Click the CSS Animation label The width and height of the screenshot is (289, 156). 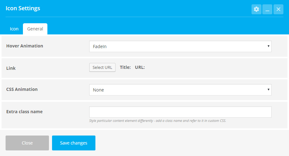22,89
